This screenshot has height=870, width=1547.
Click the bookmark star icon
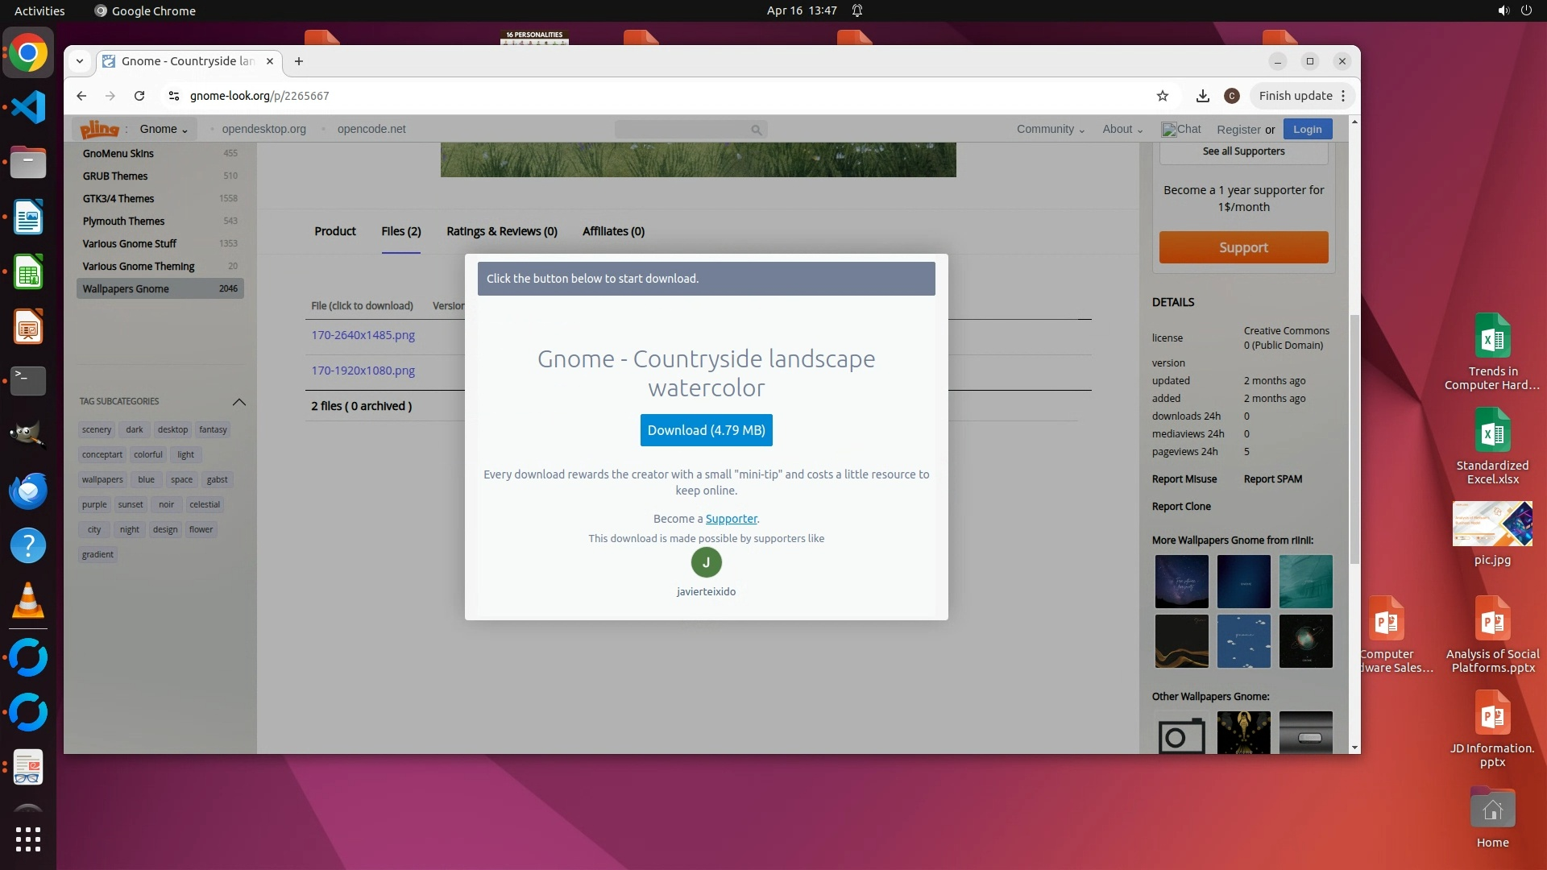pyautogui.click(x=1162, y=96)
